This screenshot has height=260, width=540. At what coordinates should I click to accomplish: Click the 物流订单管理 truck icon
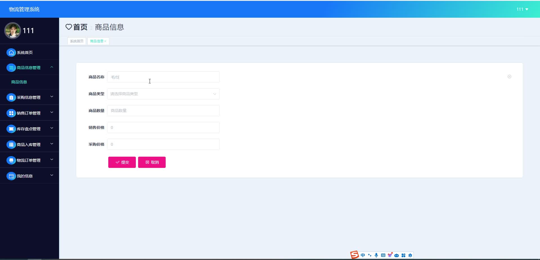[x=11, y=160]
